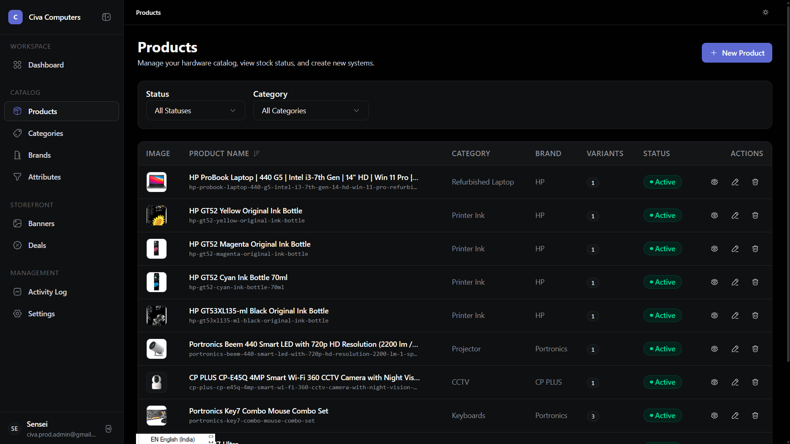Edit HP ProBook Laptop product
790x444 pixels.
[735, 182]
